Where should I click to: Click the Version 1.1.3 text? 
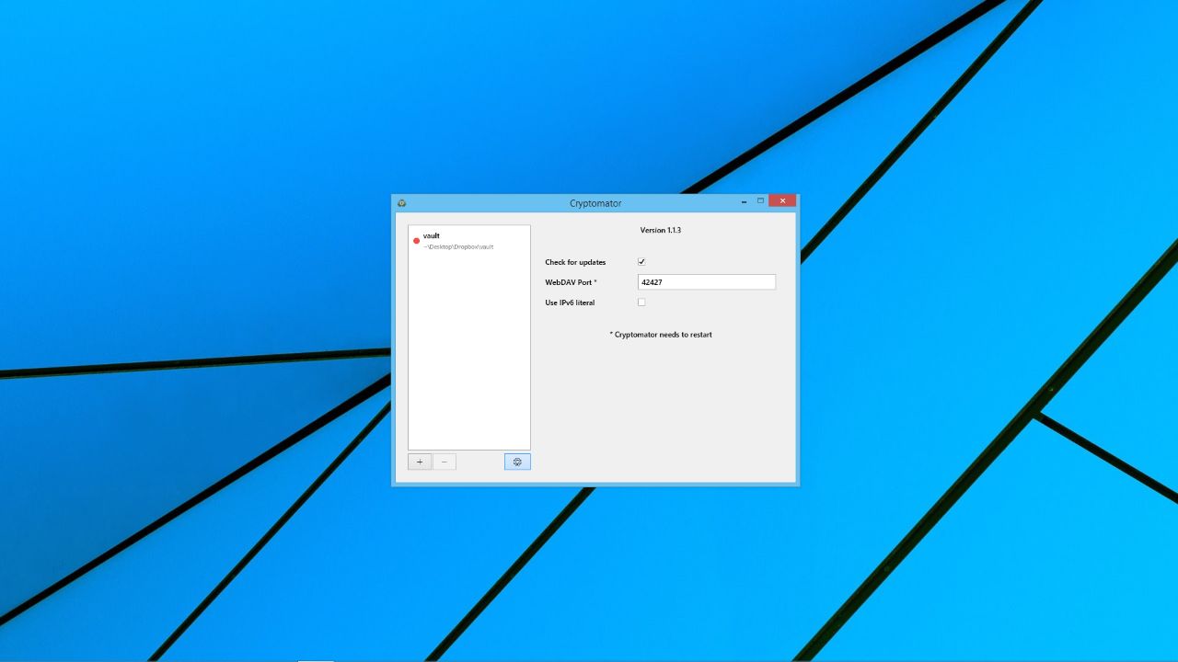pos(661,230)
